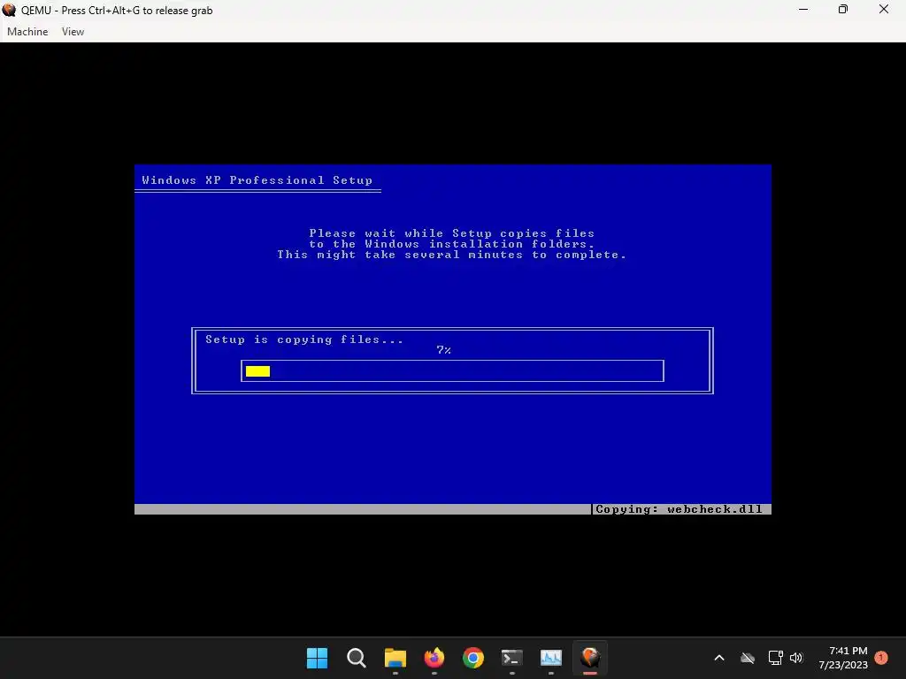The image size is (906, 679).
Task: Click 'Windows XP Professional Setup' heading
Action: click(257, 180)
